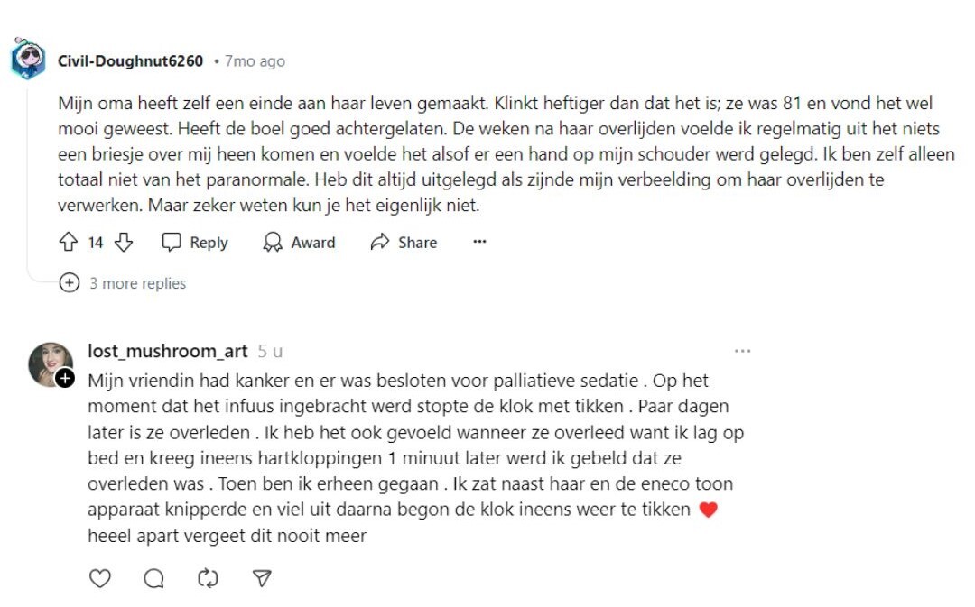This screenshot has height=607, width=975.
Task: Click the 5 u post timestamp
Action: [x=270, y=351]
